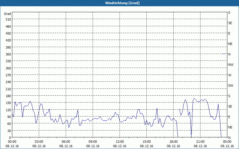Click the time label 09:00
Image resolution: width=239 pixels, height=149 pixels.
coord(93,142)
